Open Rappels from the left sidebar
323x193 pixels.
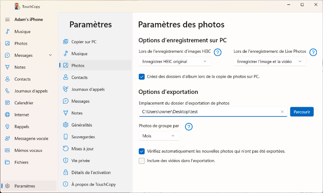pos(21,127)
